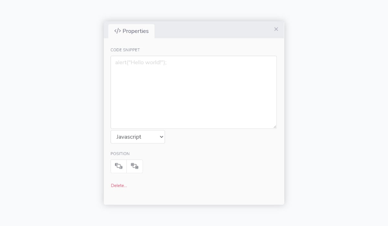Select the first Position icon button
The height and width of the screenshot is (226, 388).
pos(119,166)
